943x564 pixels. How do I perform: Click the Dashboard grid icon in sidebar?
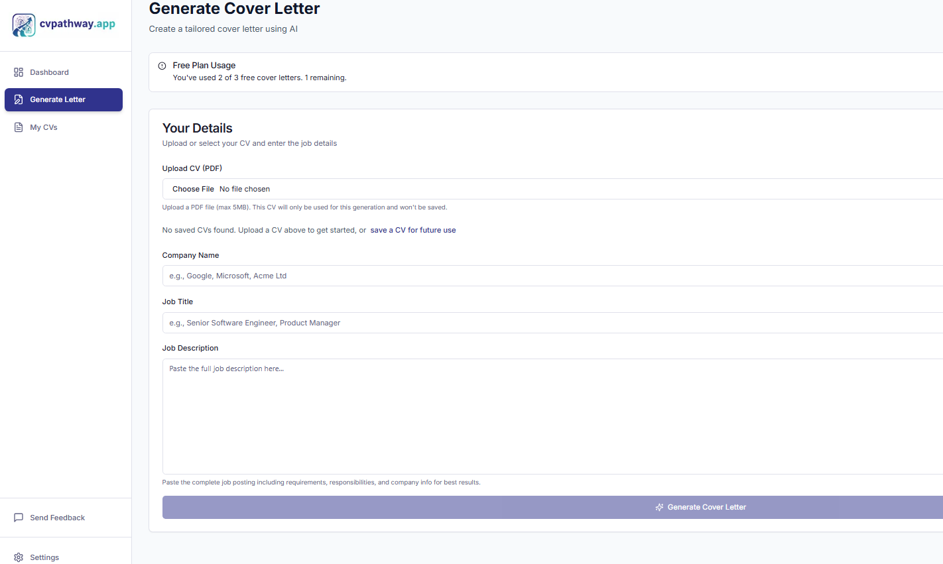pyautogui.click(x=19, y=72)
